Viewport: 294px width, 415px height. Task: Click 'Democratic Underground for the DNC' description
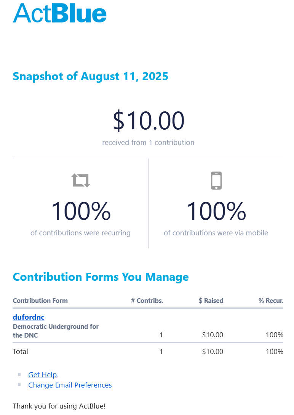pyautogui.click(x=56, y=331)
